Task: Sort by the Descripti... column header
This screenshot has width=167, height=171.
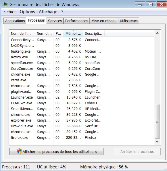Action: tap(93, 33)
